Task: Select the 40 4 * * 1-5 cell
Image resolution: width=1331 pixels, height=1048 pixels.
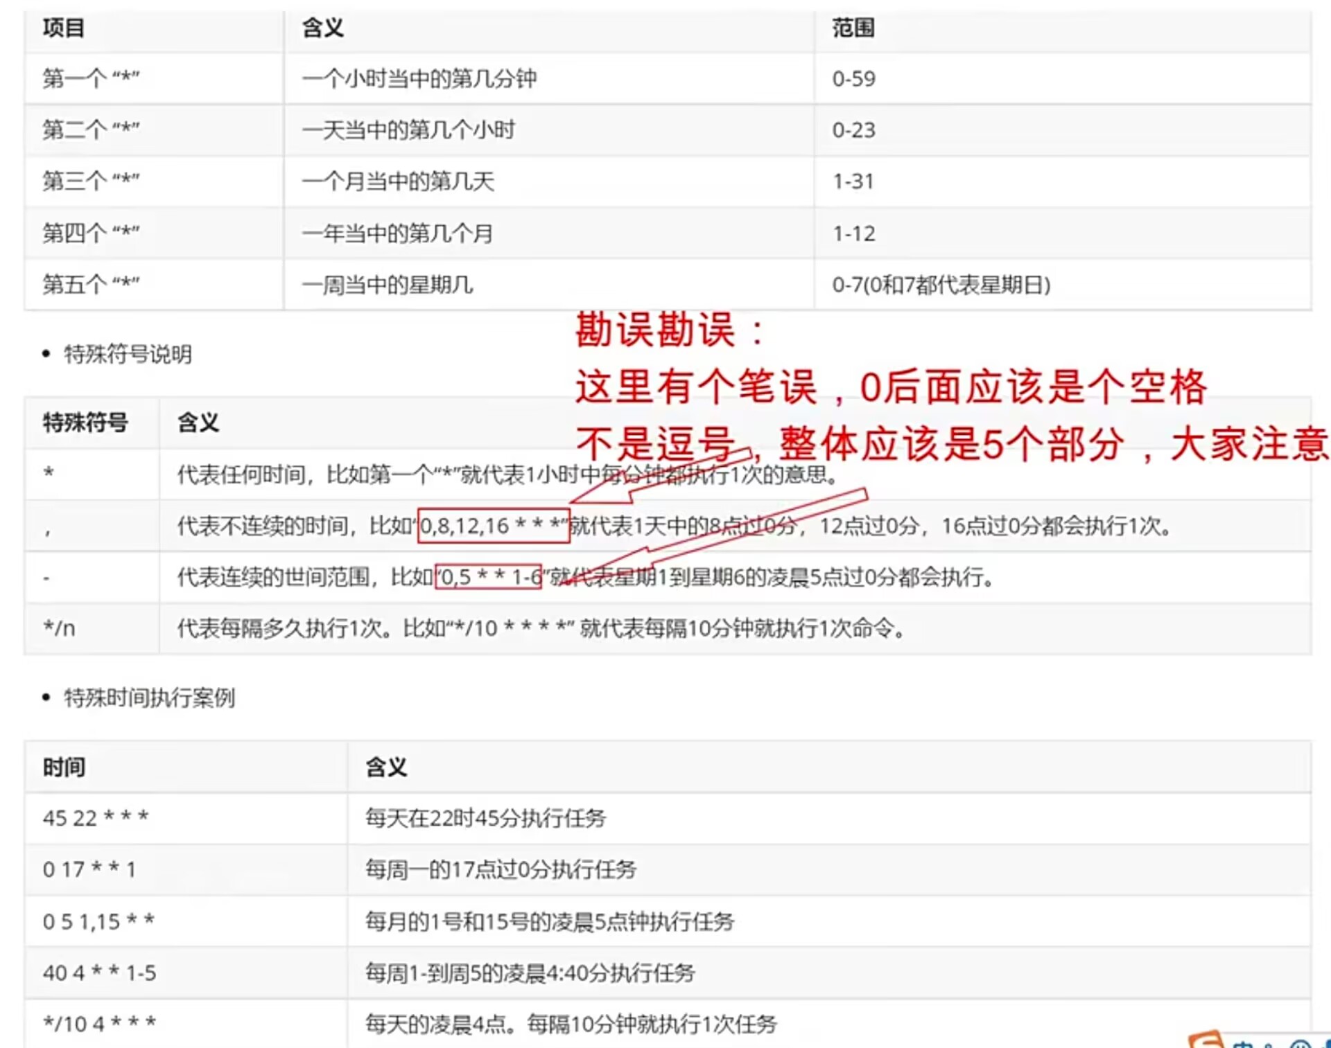Action: coord(99,972)
